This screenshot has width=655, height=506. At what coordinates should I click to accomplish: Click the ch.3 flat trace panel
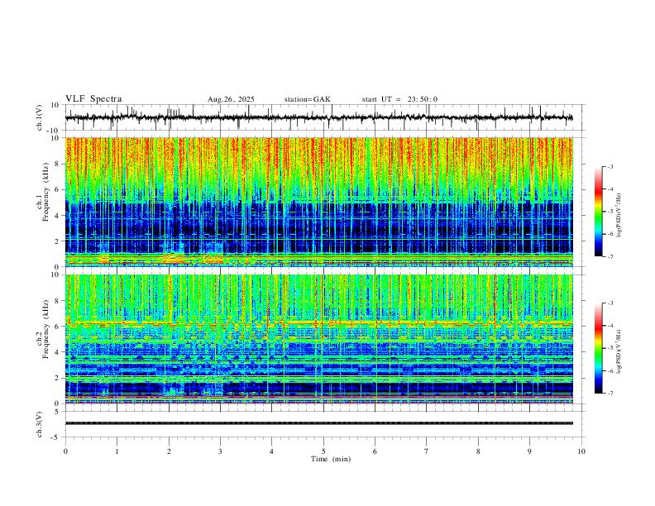[324, 424]
